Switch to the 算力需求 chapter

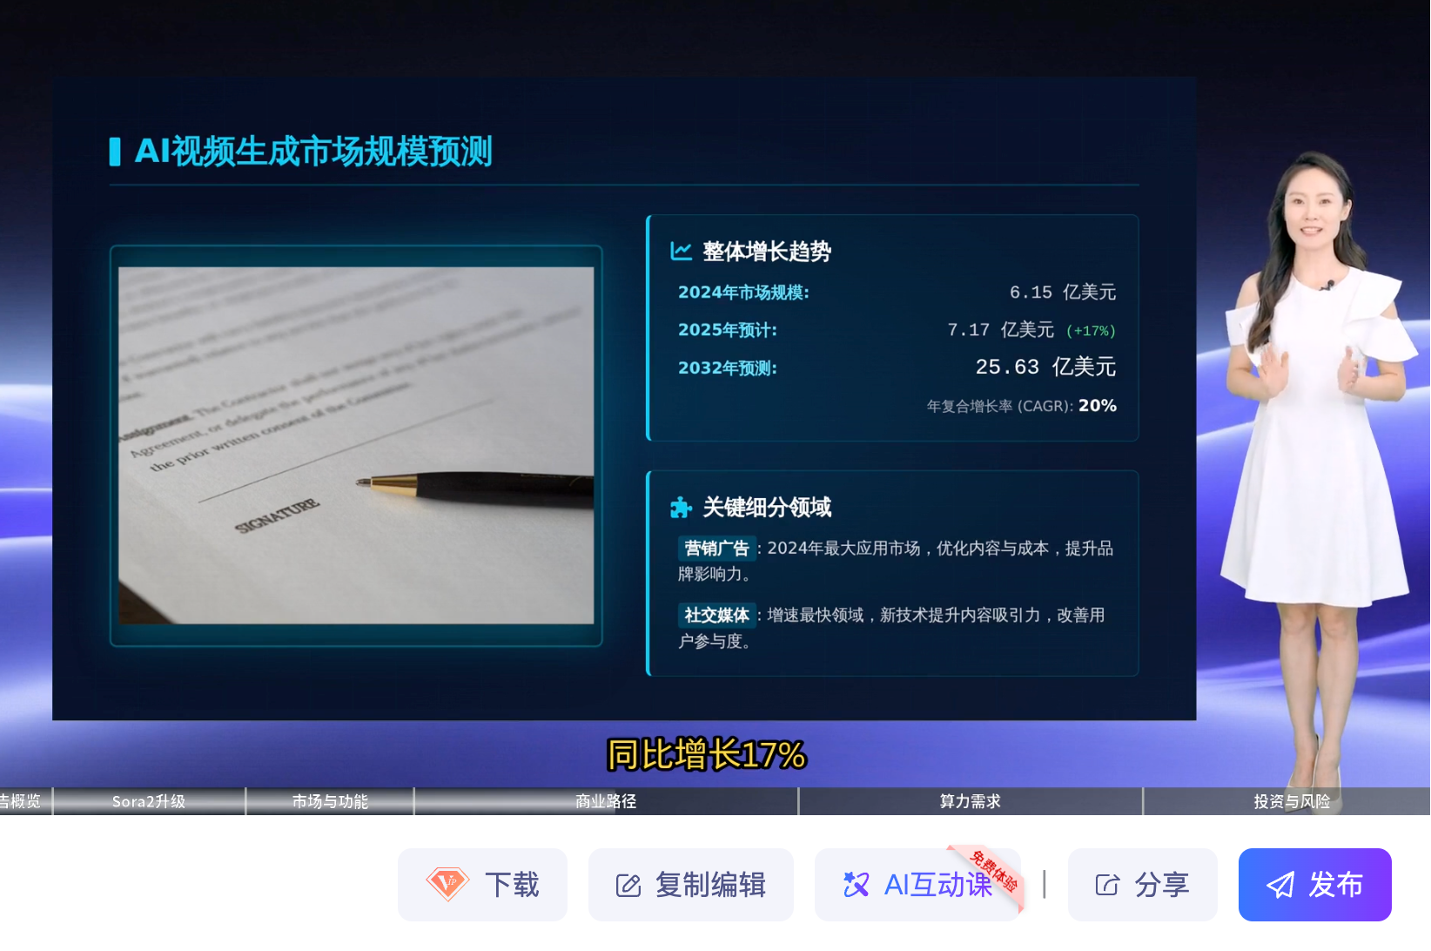click(x=970, y=801)
